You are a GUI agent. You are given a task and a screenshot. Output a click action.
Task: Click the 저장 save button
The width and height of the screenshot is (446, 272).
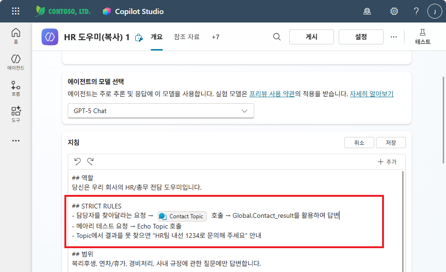tap(391, 143)
